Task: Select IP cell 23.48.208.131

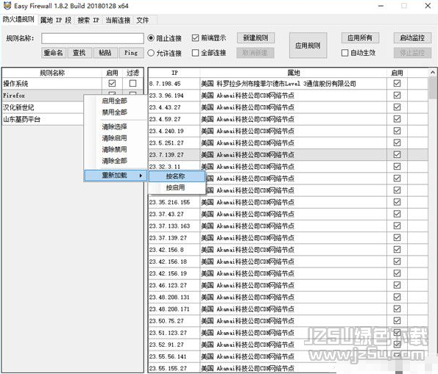Action: point(174,298)
